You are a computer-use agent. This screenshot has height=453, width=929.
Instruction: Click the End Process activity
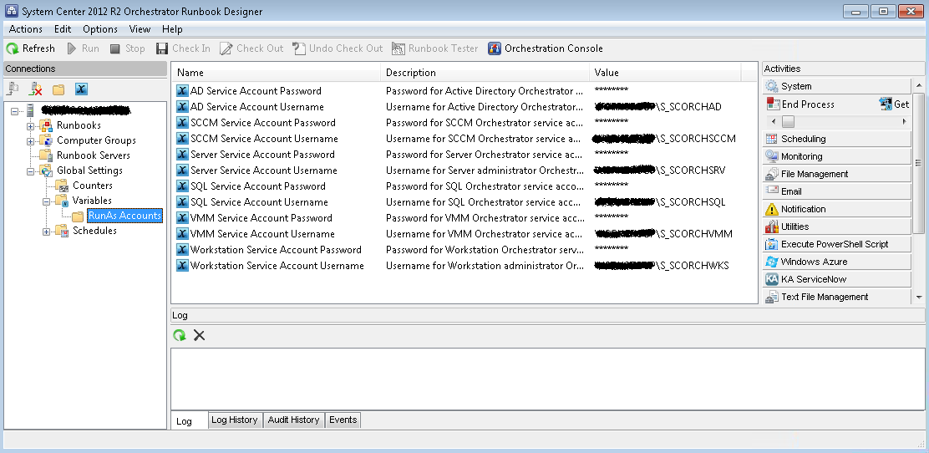point(800,104)
